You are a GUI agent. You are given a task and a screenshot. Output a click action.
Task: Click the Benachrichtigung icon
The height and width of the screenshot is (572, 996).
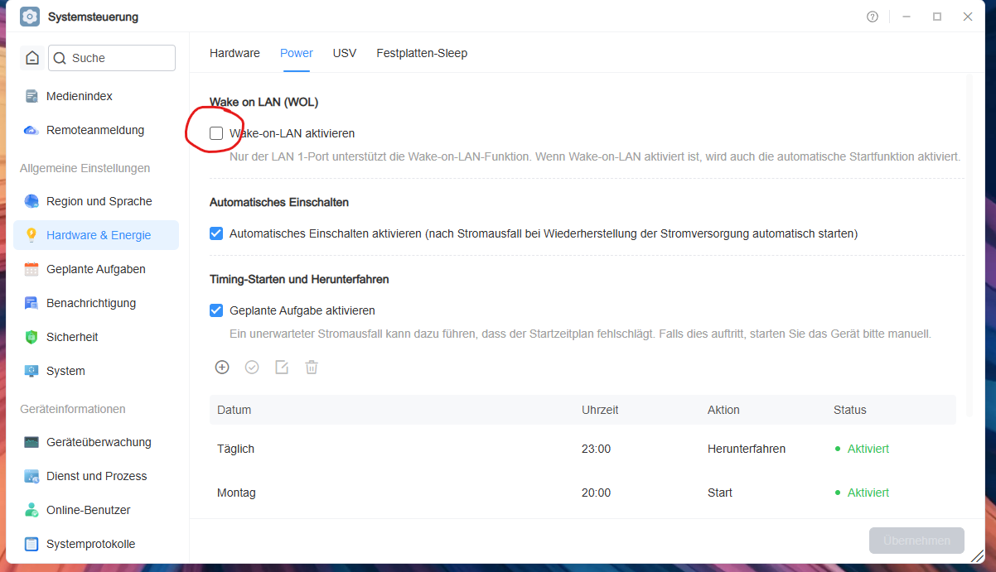(x=31, y=303)
